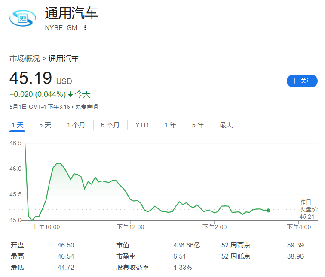This screenshot has width=325, height=277.
Task: Click the 最低 value 44.72
Action: [x=66, y=268]
